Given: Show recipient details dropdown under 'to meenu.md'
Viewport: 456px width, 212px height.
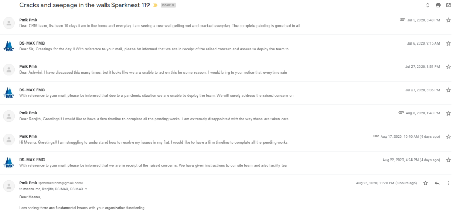Looking at the screenshot, I should 86,189.
